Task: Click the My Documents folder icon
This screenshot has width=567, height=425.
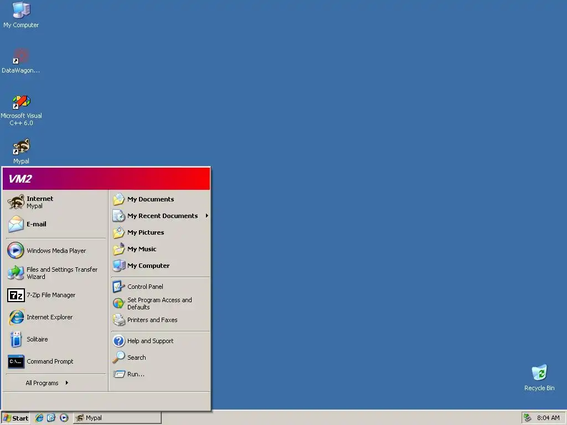Action: pyautogui.click(x=118, y=199)
